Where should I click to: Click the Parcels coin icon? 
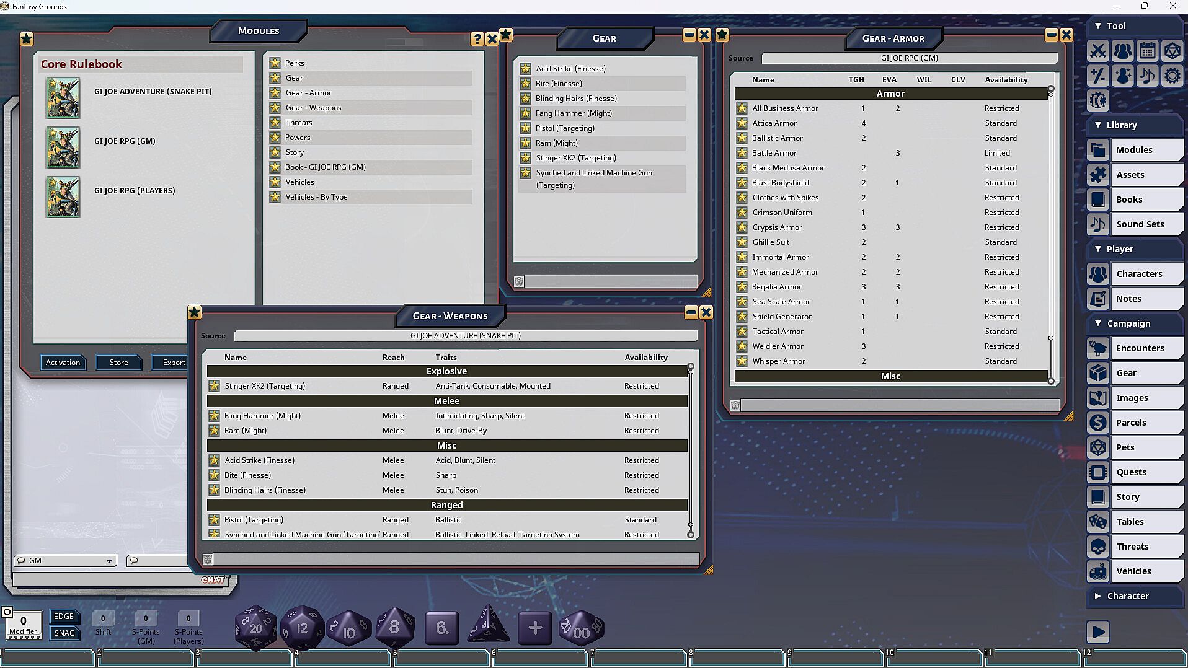click(x=1098, y=423)
